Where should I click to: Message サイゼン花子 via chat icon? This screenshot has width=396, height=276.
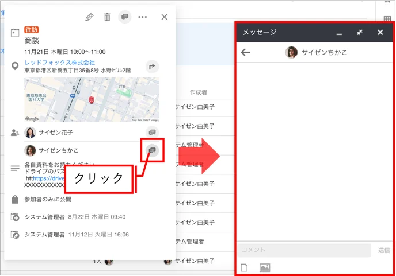152,132
